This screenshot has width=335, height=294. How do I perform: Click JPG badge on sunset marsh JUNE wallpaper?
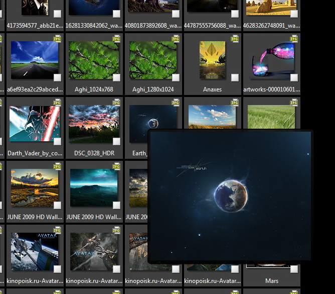(57, 166)
